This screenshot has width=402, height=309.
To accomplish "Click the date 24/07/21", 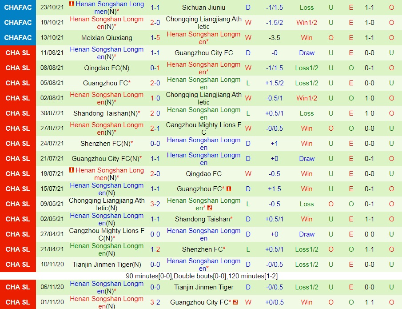I will tap(52, 143).
